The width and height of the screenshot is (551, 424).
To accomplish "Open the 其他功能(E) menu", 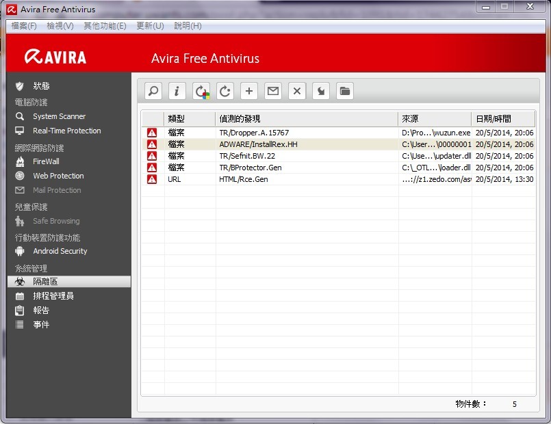I will coord(105,26).
